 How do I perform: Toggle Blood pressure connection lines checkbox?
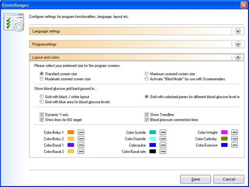click(x=147, y=120)
